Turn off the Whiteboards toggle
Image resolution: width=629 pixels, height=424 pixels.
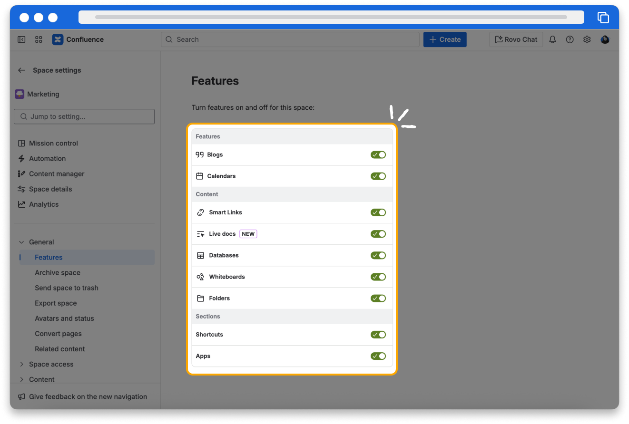378,277
